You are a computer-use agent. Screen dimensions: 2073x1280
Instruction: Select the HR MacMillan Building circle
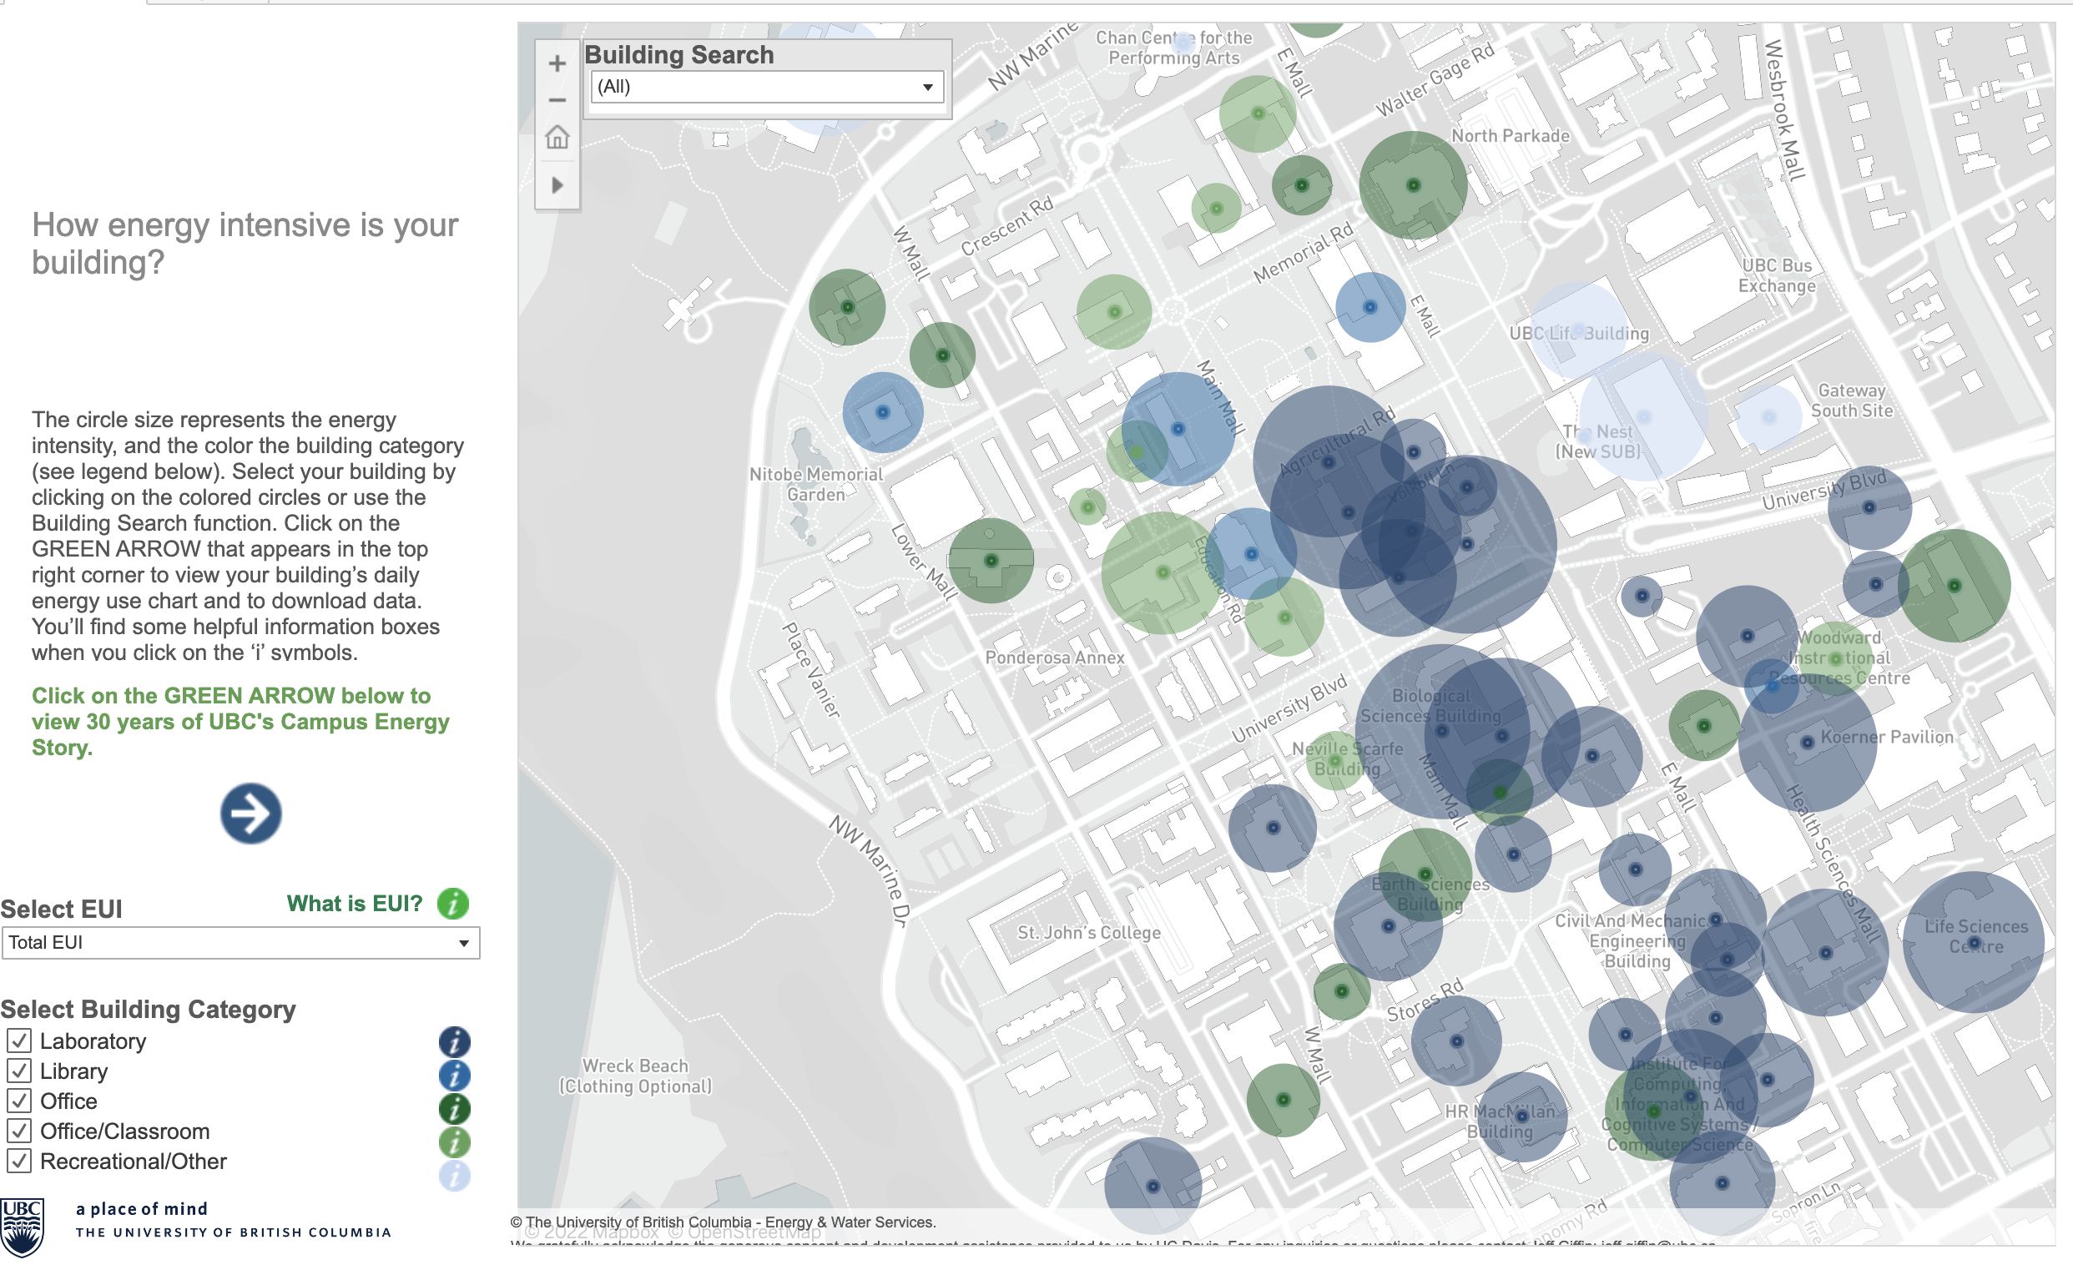1522,1116
